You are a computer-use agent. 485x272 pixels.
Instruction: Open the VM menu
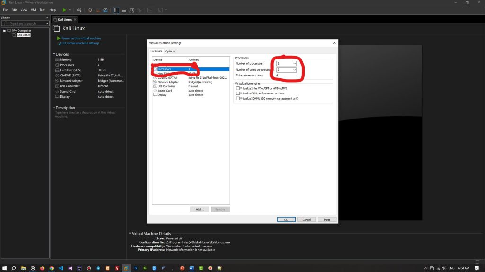[33, 9]
